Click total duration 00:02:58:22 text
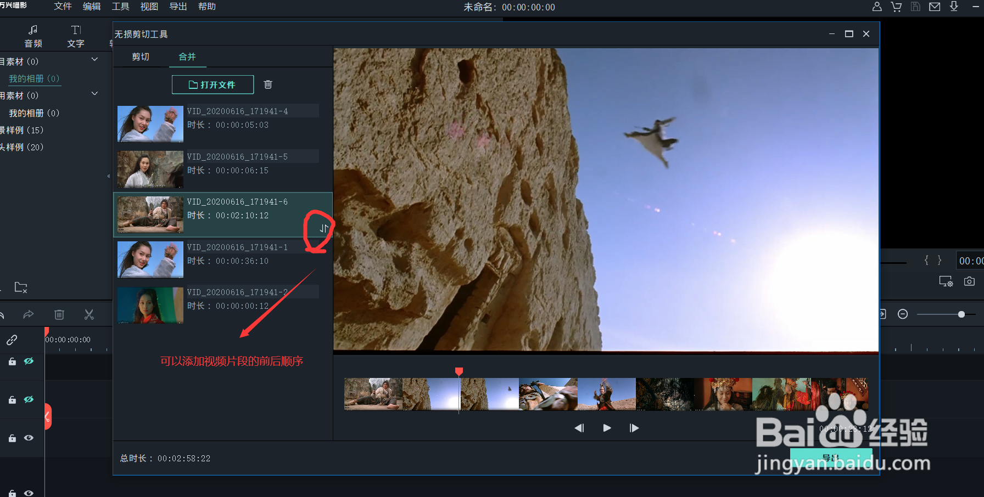 pos(184,458)
